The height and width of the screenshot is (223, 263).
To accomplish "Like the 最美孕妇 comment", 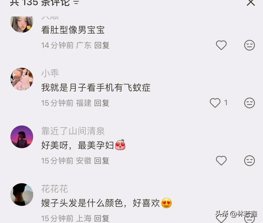I will tap(221, 161).
